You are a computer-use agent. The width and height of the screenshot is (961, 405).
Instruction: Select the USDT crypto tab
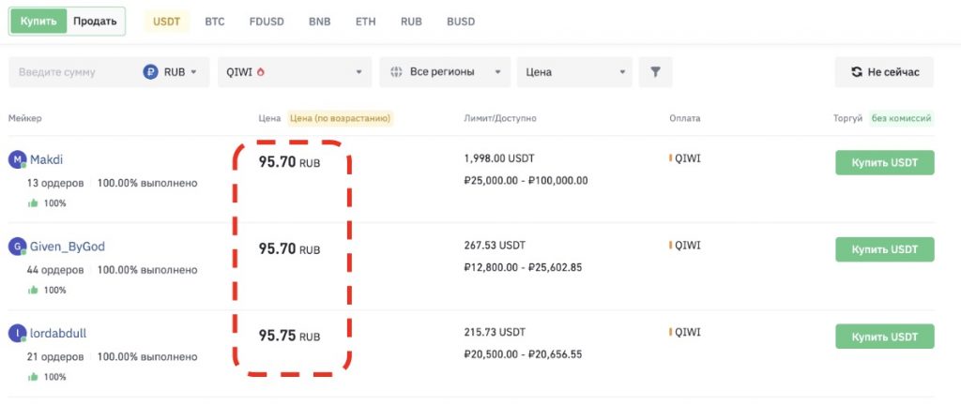tap(167, 22)
